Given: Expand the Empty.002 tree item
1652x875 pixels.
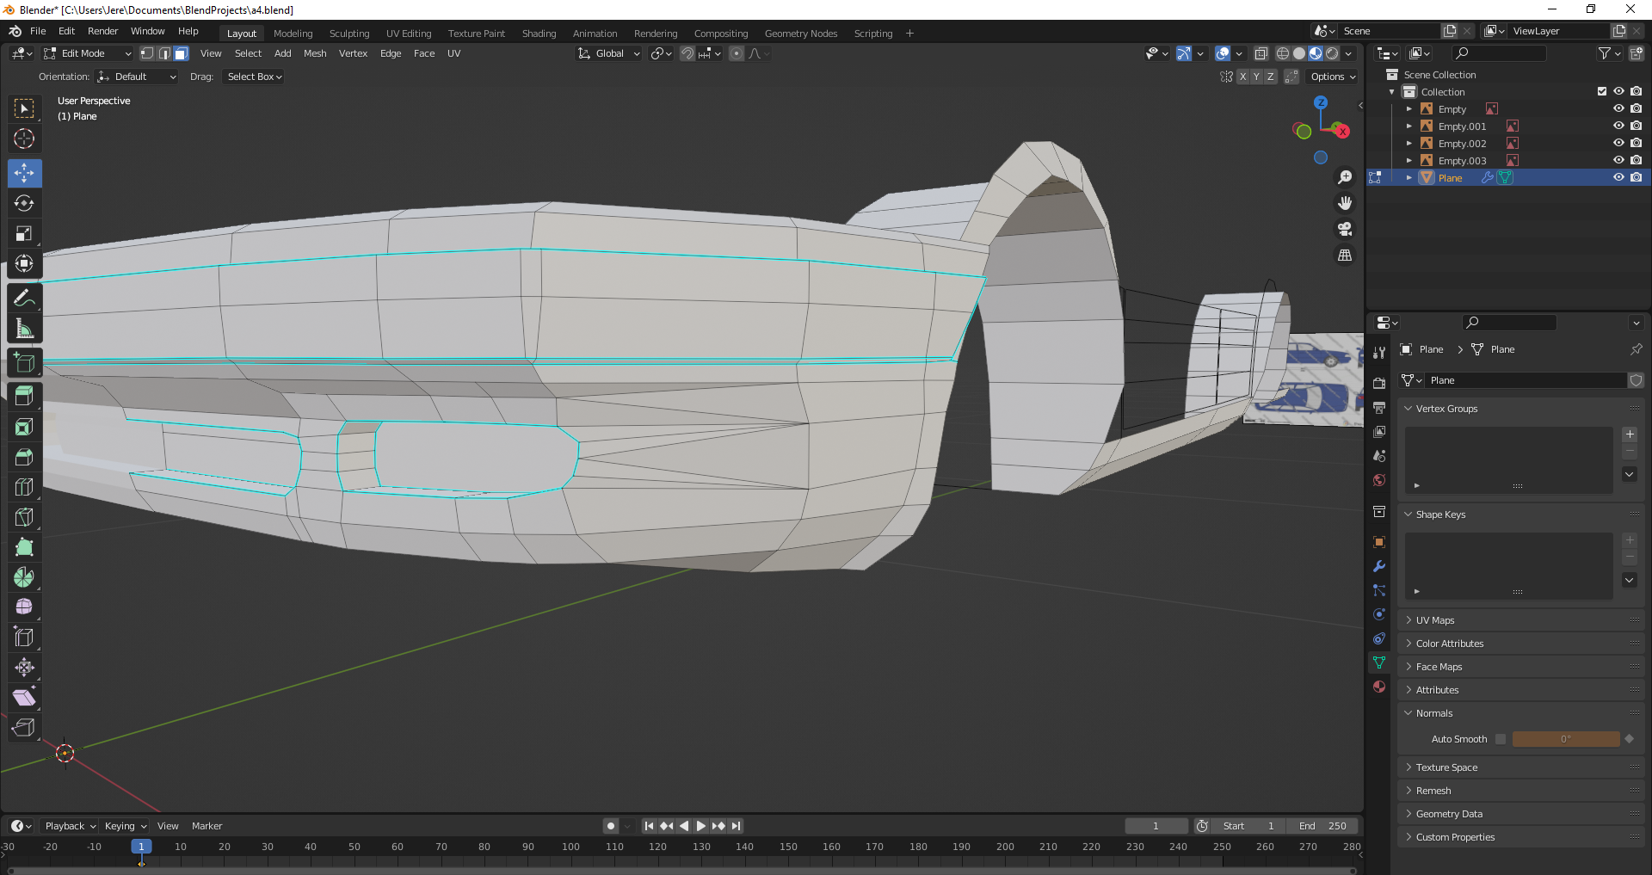Looking at the screenshot, I should 1409,144.
